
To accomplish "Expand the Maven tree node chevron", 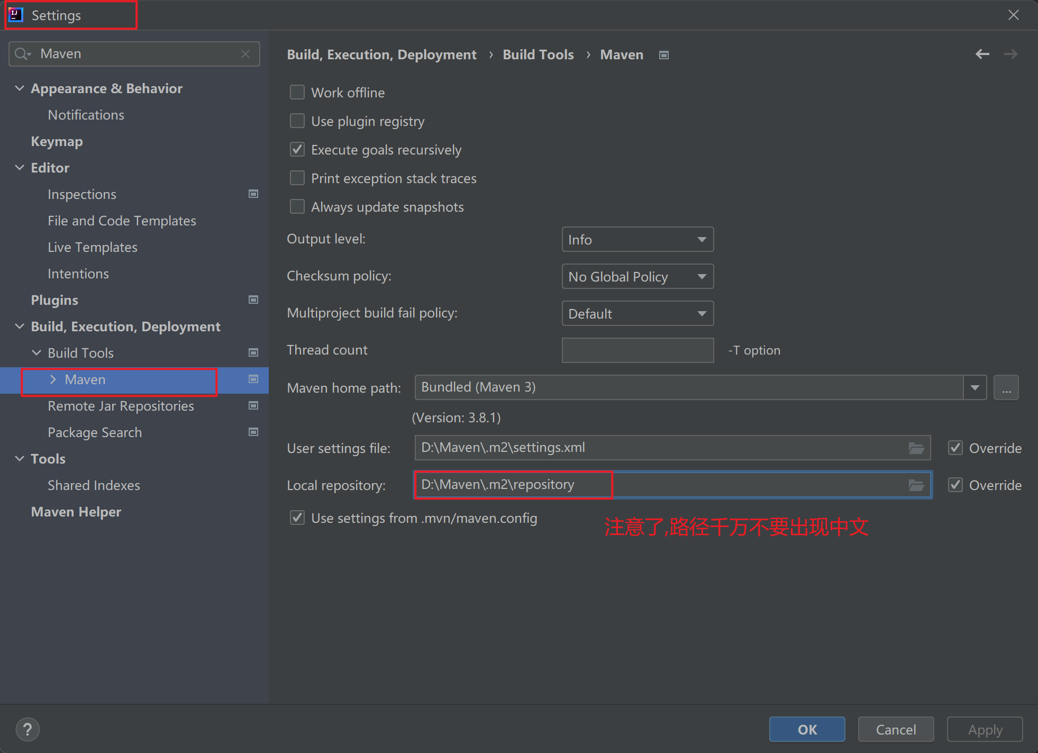I will (x=53, y=379).
